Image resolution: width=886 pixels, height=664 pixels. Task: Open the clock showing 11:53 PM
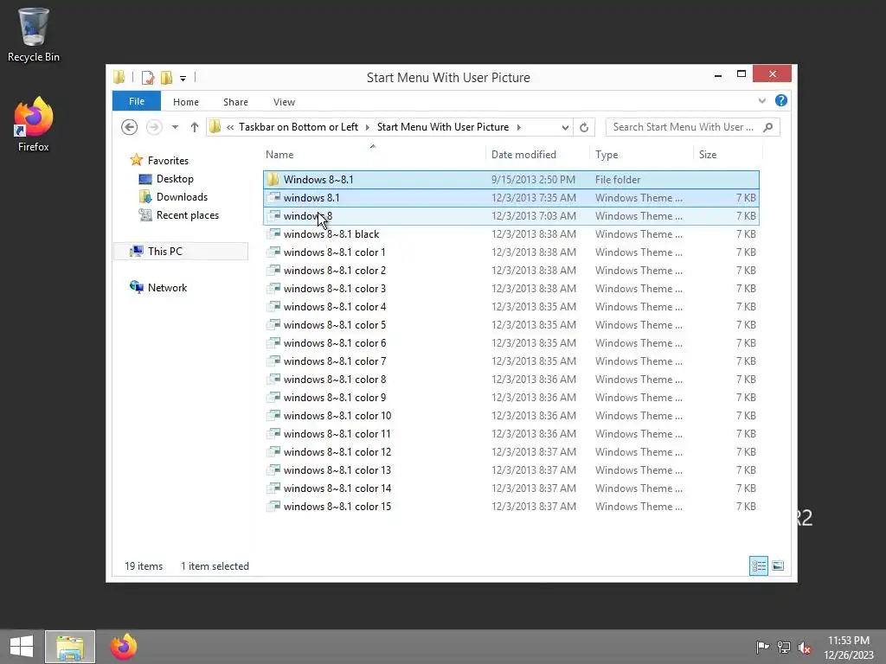849,647
